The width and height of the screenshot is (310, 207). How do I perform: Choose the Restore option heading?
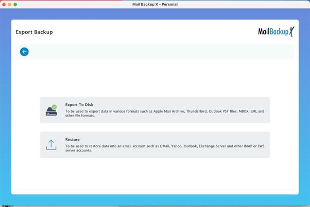pyautogui.click(x=73, y=139)
